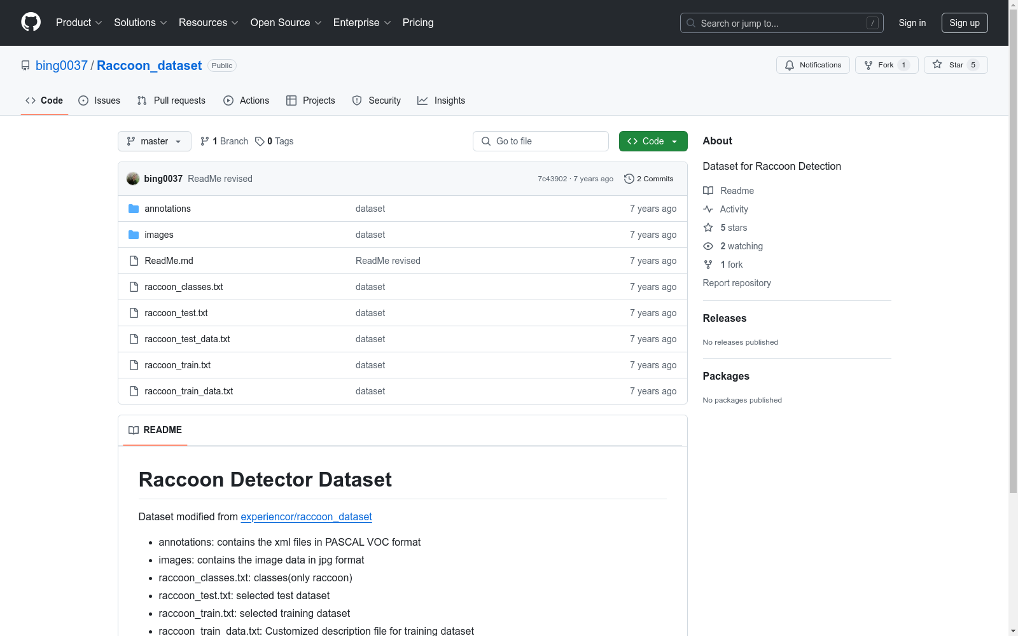The width and height of the screenshot is (1018, 636).
Task: View the 2 Commits history
Action: [649, 179]
